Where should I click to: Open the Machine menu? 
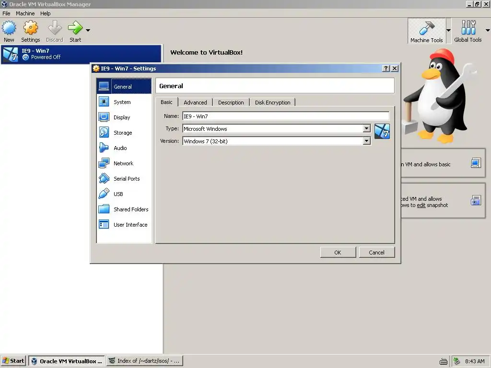25,13
